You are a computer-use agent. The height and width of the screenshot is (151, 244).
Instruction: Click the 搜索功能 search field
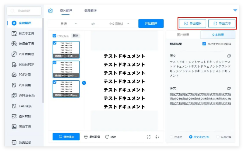[x=24, y=11]
